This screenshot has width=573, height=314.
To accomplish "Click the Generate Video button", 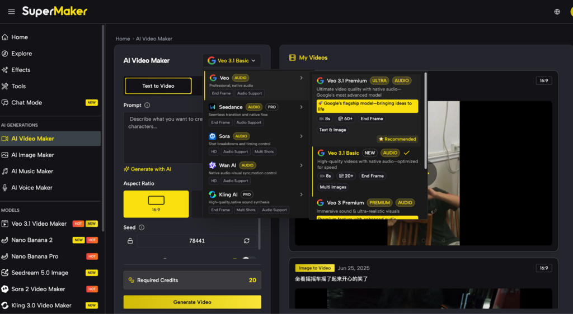I will point(192,302).
